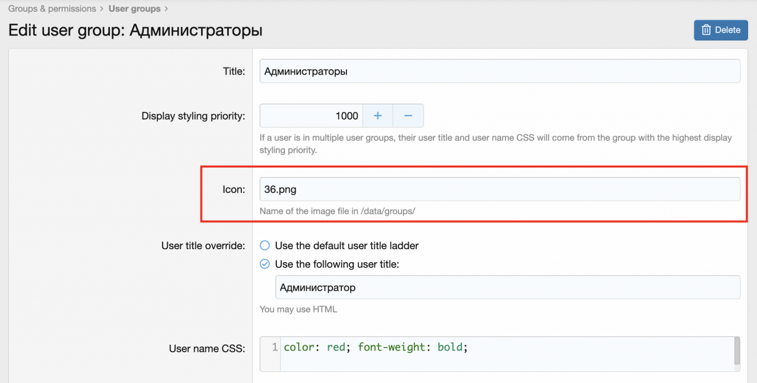The width and height of the screenshot is (757, 383).
Task: Increase display styling priority with plus
Action: [377, 116]
